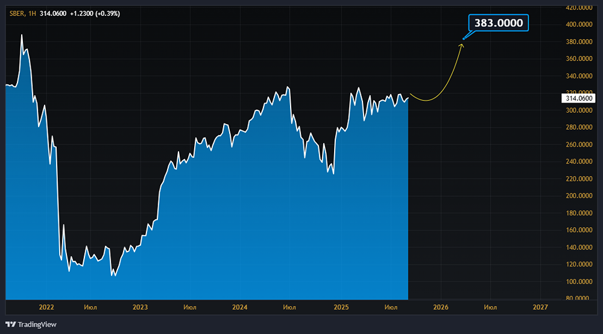The width and height of the screenshot is (603, 334).
Task: Click the 300.0000 price axis label
Action: click(579, 110)
